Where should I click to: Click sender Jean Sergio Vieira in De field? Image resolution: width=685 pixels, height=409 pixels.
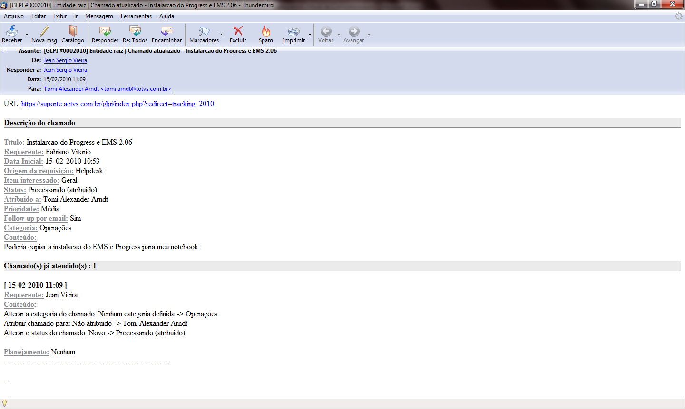[65, 60]
